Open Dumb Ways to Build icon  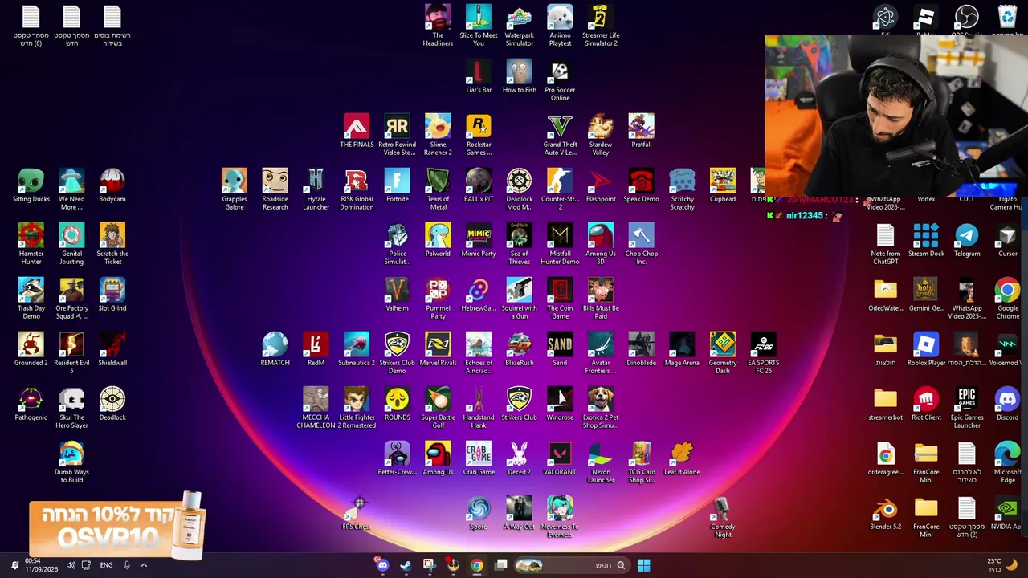coord(71,462)
